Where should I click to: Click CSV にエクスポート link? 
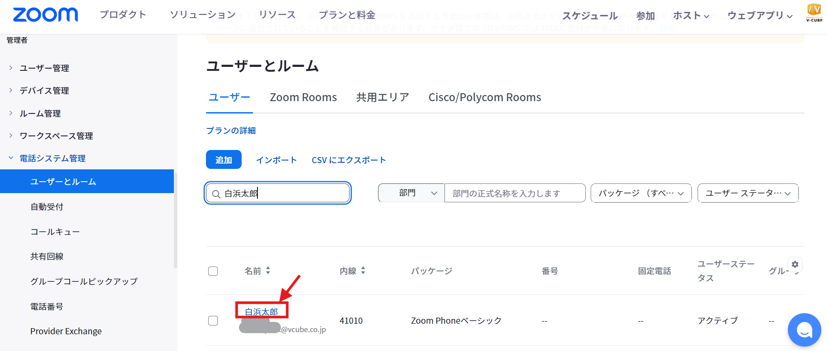coord(349,160)
